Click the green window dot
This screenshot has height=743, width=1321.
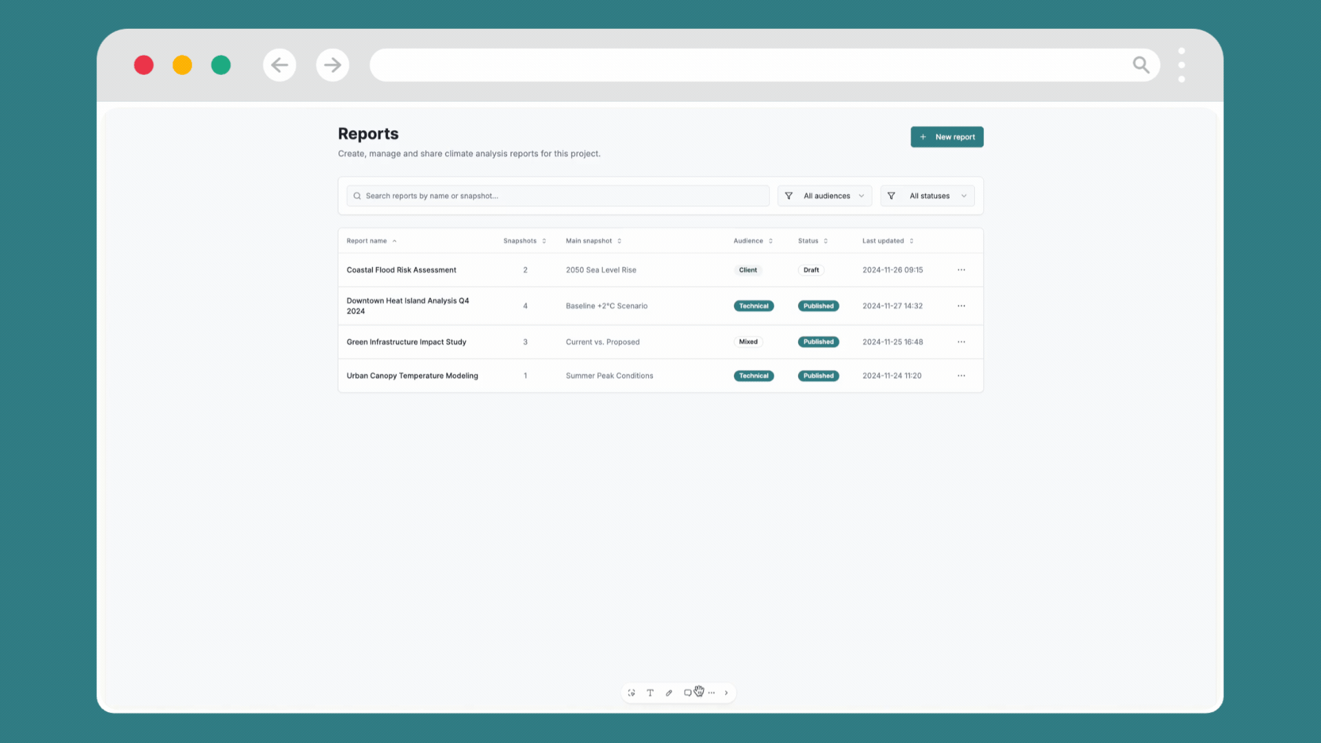tap(221, 65)
